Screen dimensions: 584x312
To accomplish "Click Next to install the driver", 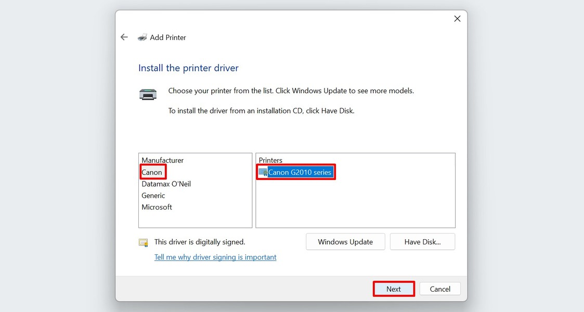I will click(393, 289).
